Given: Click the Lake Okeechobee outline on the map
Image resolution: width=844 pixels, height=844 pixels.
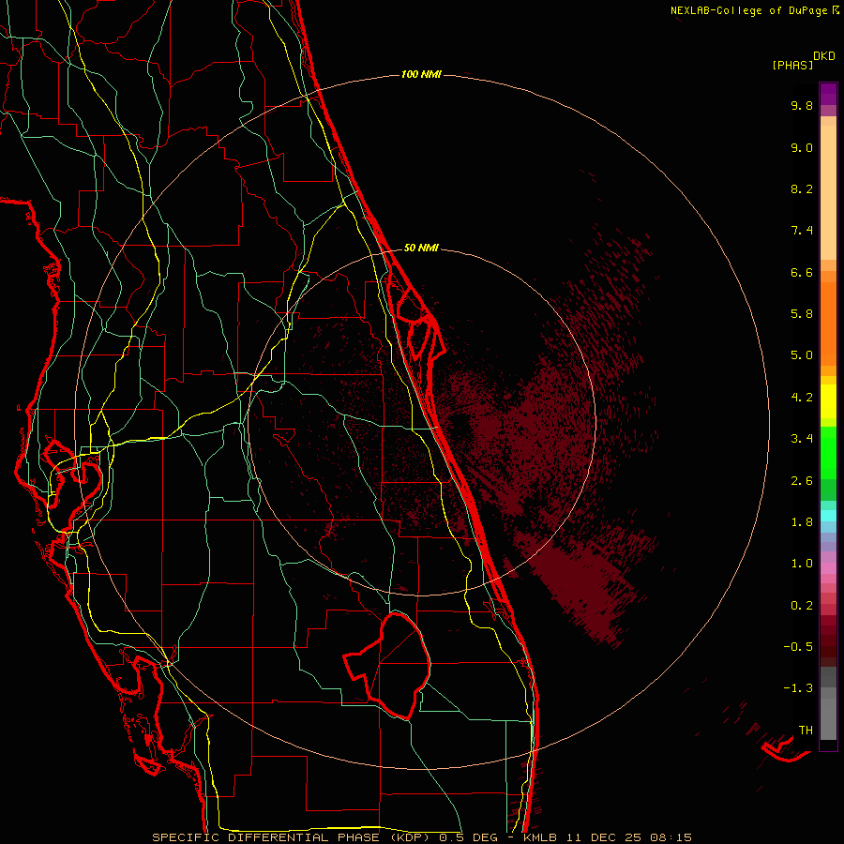Looking at the screenshot, I should [x=388, y=666].
